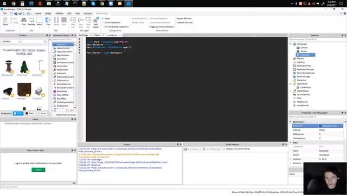Click the Windows Start button
This screenshot has height=195, width=347.
pos(4,4)
